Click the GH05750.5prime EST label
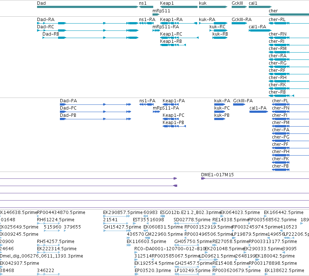Image resolution: width=309 pixels, height=276 pixels. click(x=193, y=242)
